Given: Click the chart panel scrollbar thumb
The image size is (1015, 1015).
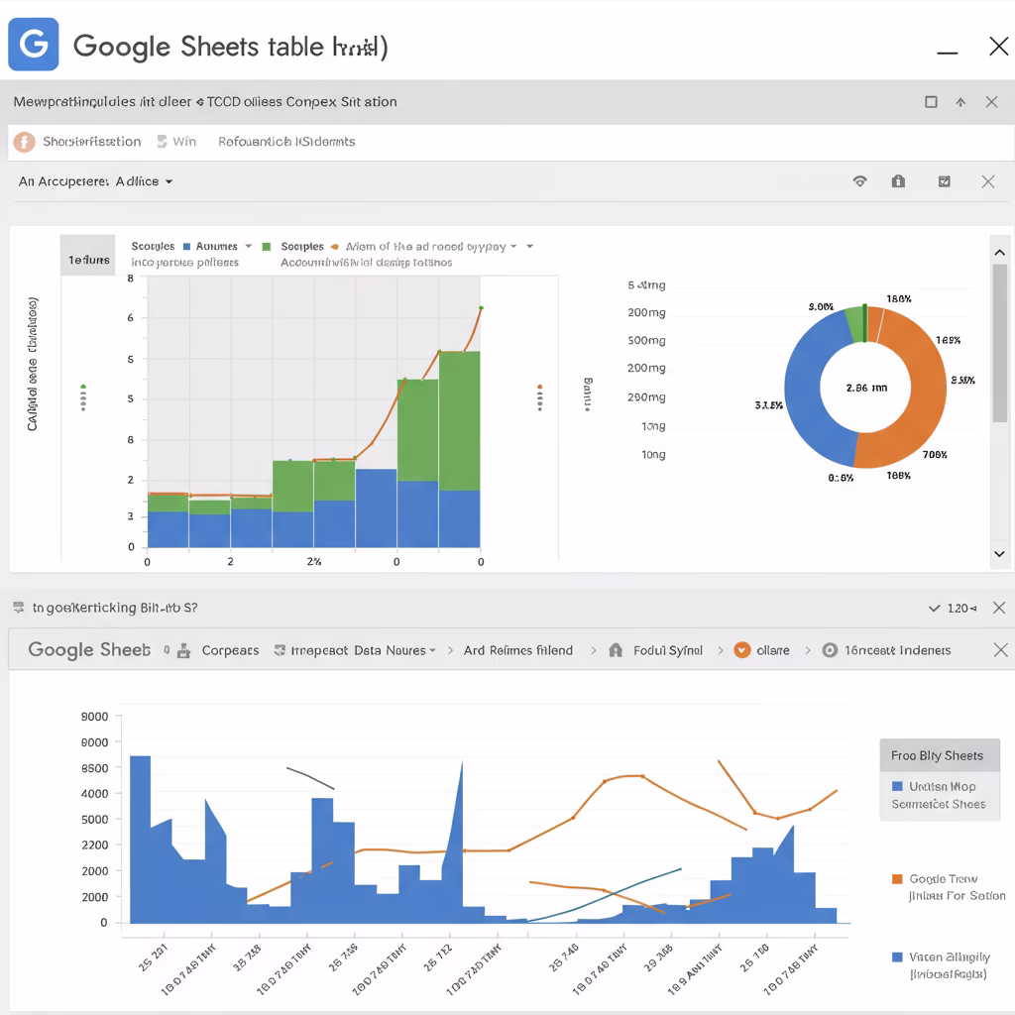Looking at the screenshot, I should click(x=1000, y=343).
